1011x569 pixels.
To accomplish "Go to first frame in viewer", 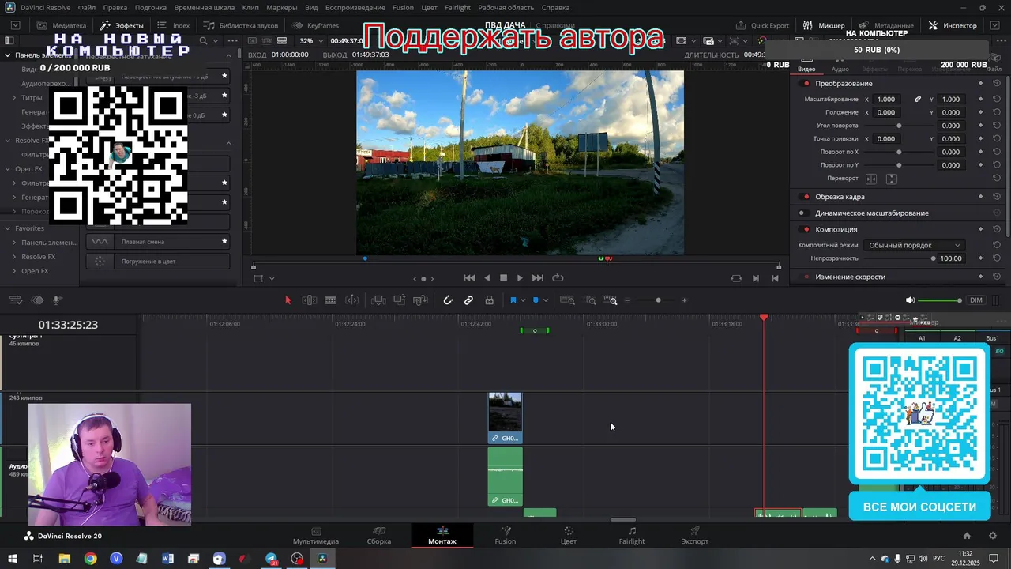I will (x=469, y=278).
